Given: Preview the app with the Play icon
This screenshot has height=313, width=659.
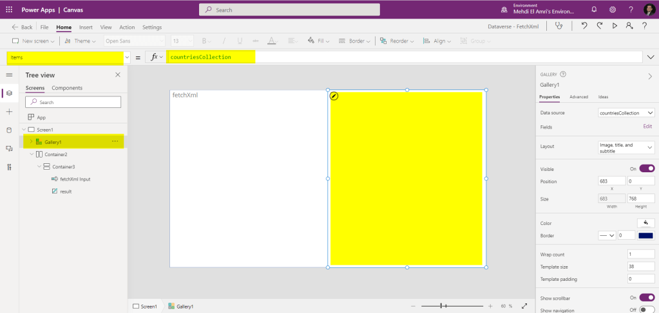Looking at the screenshot, I should pyautogui.click(x=615, y=26).
